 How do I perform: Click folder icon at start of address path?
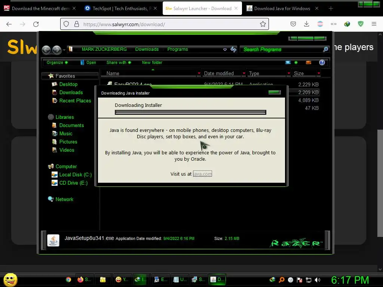click(x=71, y=49)
